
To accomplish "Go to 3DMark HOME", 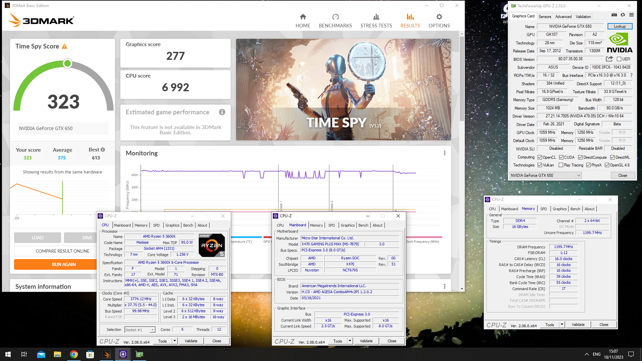I will tap(303, 21).
